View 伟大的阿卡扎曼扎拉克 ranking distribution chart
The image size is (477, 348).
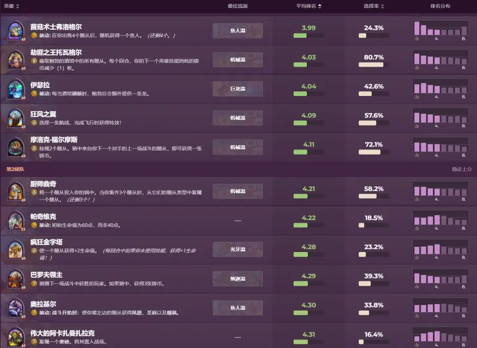440,337
